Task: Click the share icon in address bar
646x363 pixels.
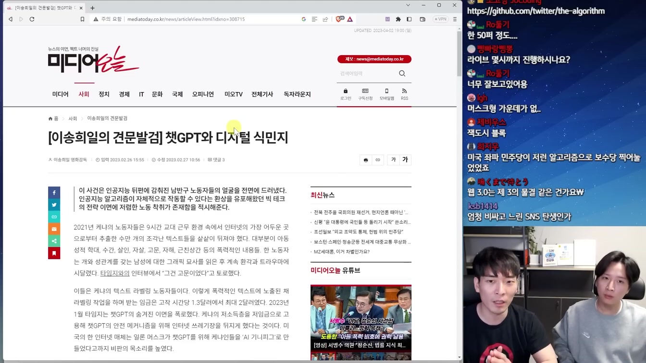Action: pyautogui.click(x=325, y=19)
